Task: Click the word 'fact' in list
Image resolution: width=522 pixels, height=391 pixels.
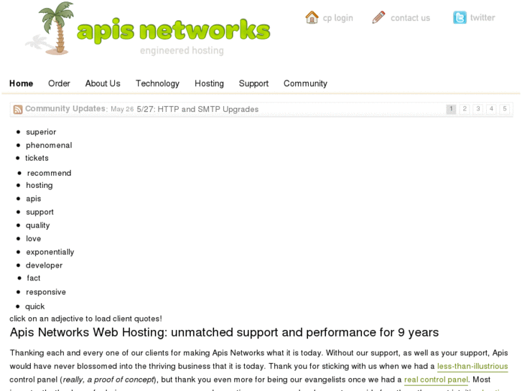Action: coord(34,278)
